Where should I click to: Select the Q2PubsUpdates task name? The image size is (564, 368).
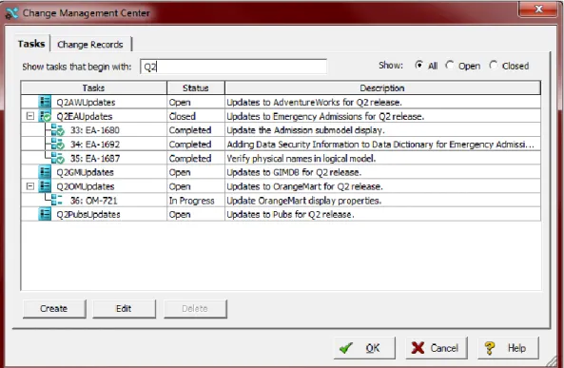88,214
